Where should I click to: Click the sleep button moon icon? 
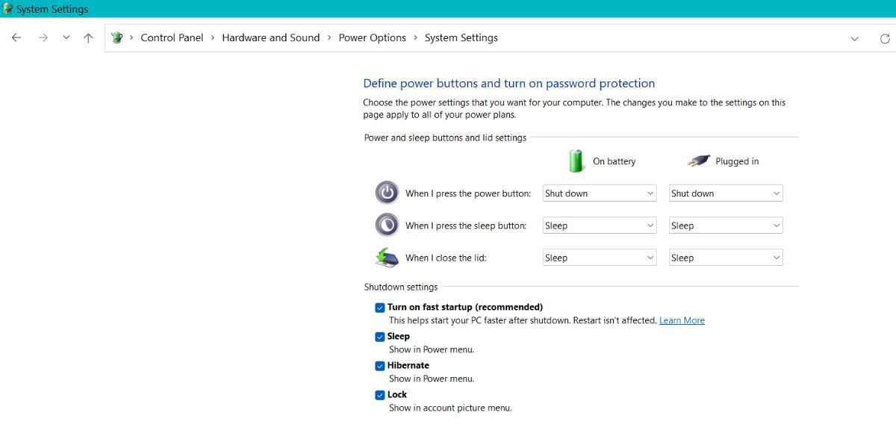(x=387, y=225)
